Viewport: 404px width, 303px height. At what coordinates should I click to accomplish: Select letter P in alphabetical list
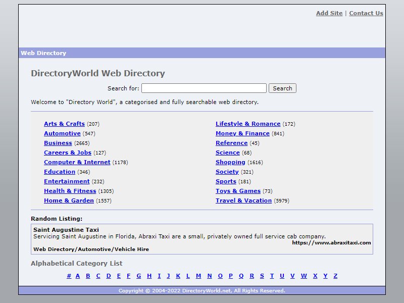(x=231, y=276)
